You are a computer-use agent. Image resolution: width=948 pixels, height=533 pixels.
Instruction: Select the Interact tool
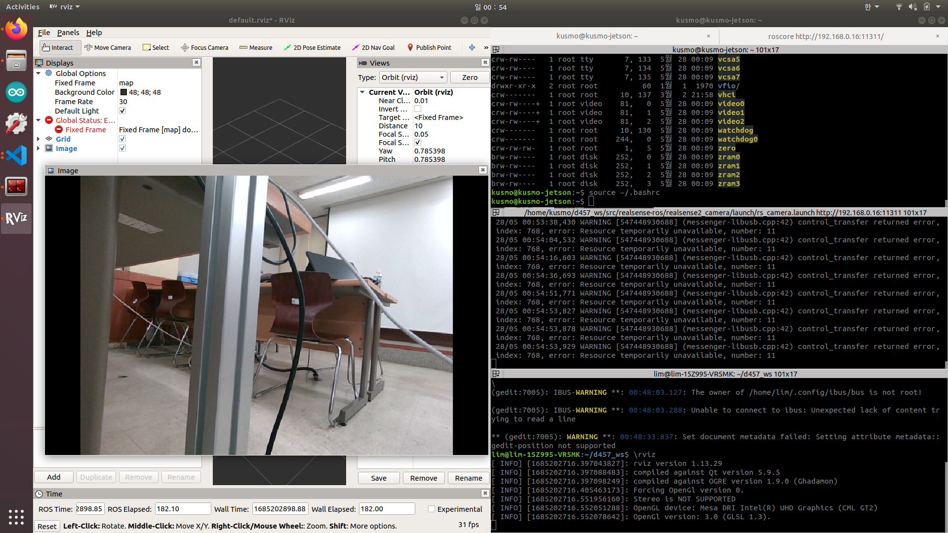pos(57,47)
